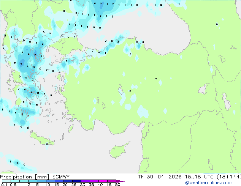241x186 pixels.
Task: Click the island of Crete on map
Action: coord(41,139)
